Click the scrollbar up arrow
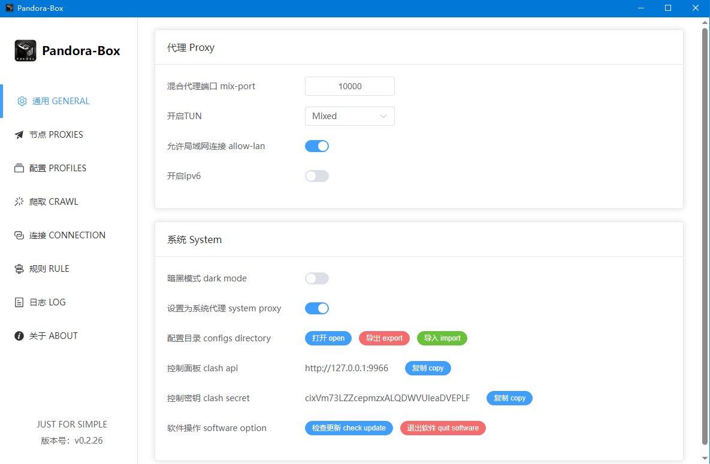Image resolution: width=710 pixels, height=464 pixels. click(x=705, y=22)
